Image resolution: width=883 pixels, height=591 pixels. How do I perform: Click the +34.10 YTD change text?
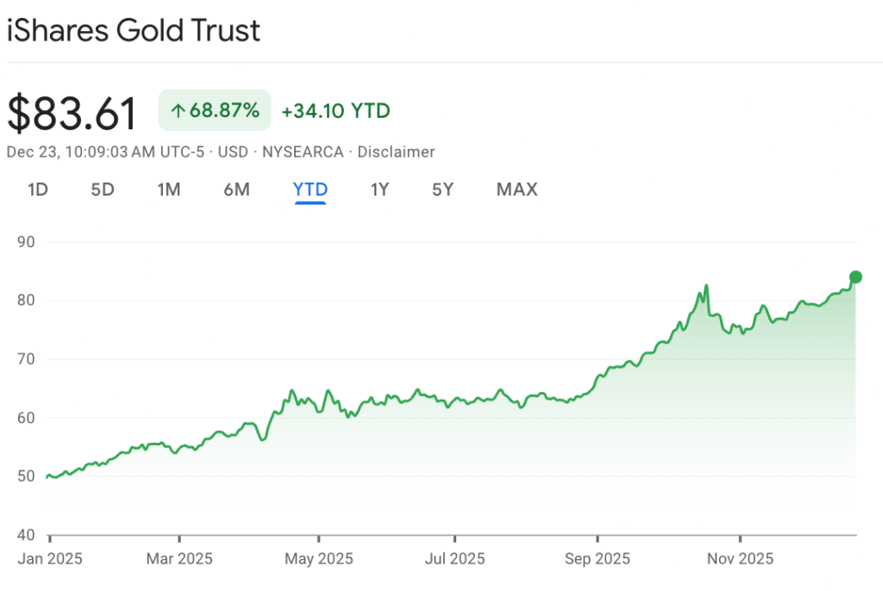(335, 111)
